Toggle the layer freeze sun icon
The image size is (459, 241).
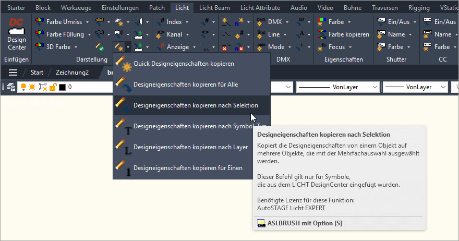(x=32, y=87)
